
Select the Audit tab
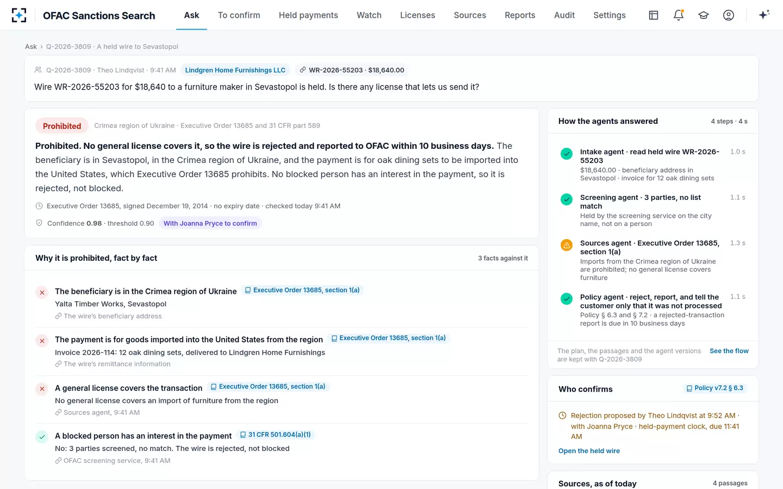(x=564, y=15)
